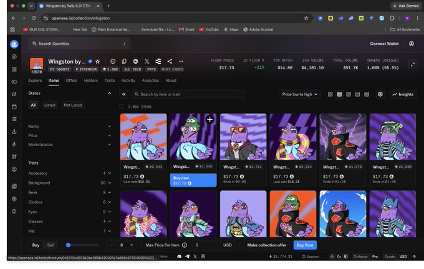Open the Explore tab
Screen dimensions: 424x269
pyautogui.click(x=35, y=81)
